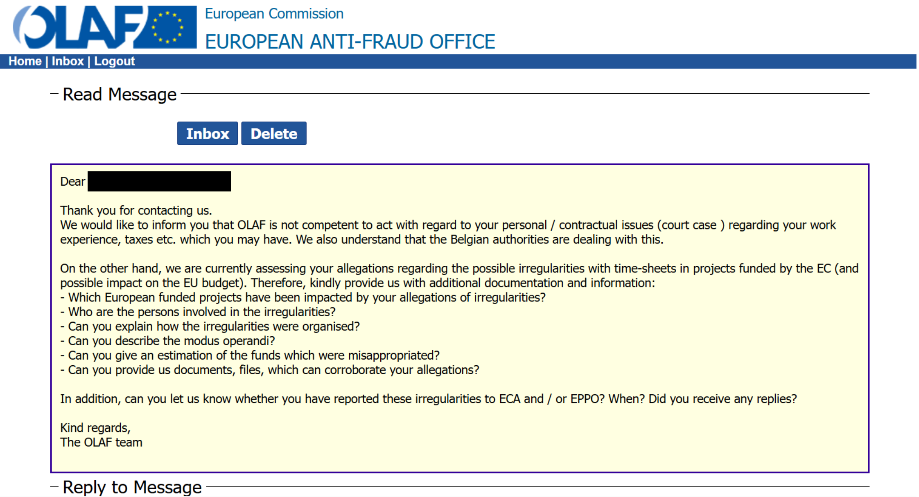Click the question about persons involved
The image size is (919, 497).
pyautogui.click(x=198, y=312)
